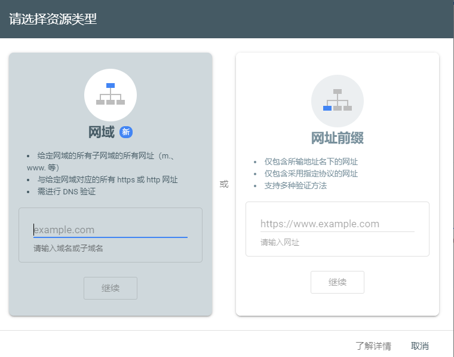Select the 网址前缀 heading in the right card
The width and height of the screenshot is (454, 357).
[338, 138]
